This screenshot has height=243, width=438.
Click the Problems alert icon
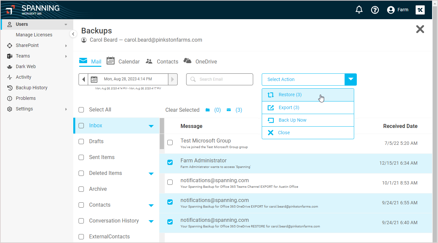(x=10, y=98)
